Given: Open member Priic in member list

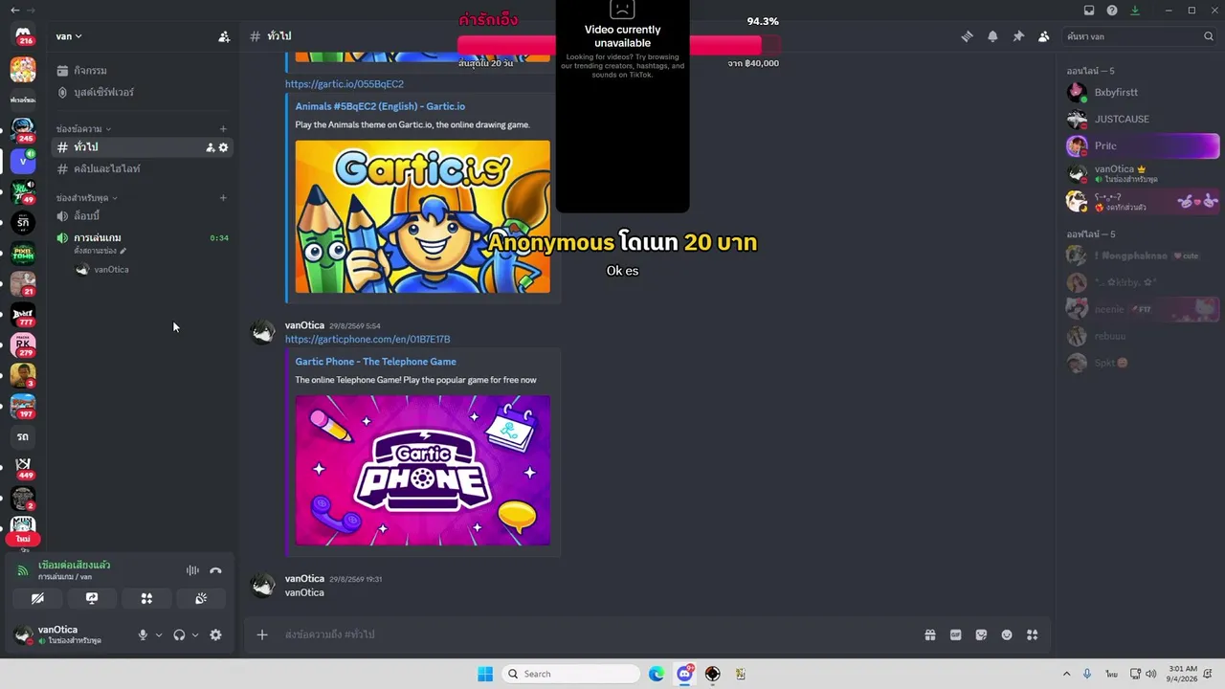Looking at the screenshot, I should click(1143, 146).
